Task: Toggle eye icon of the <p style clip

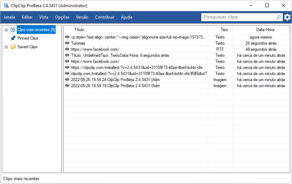Action: [x=67, y=37]
